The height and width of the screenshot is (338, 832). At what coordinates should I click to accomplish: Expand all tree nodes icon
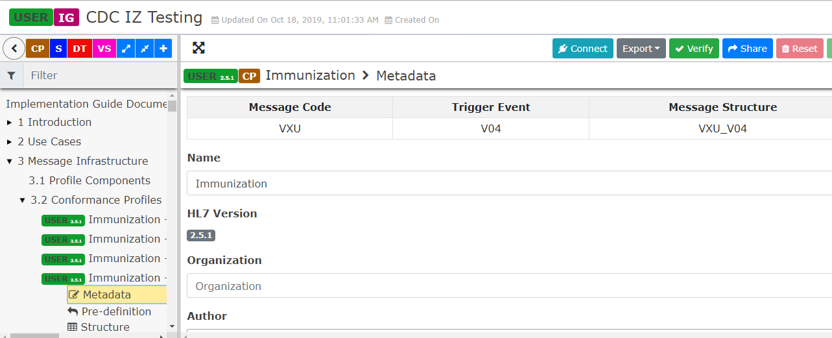[x=126, y=49]
